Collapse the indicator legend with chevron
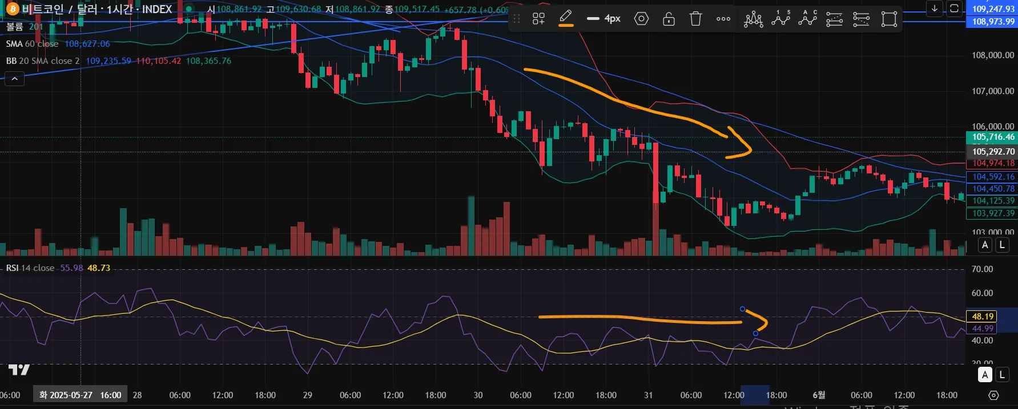 pyautogui.click(x=14, y=79)
